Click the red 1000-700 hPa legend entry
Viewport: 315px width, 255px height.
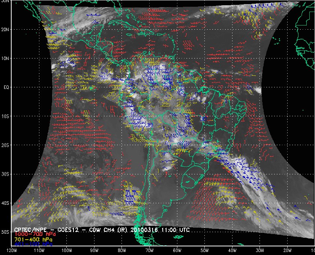tap(35, 234)
